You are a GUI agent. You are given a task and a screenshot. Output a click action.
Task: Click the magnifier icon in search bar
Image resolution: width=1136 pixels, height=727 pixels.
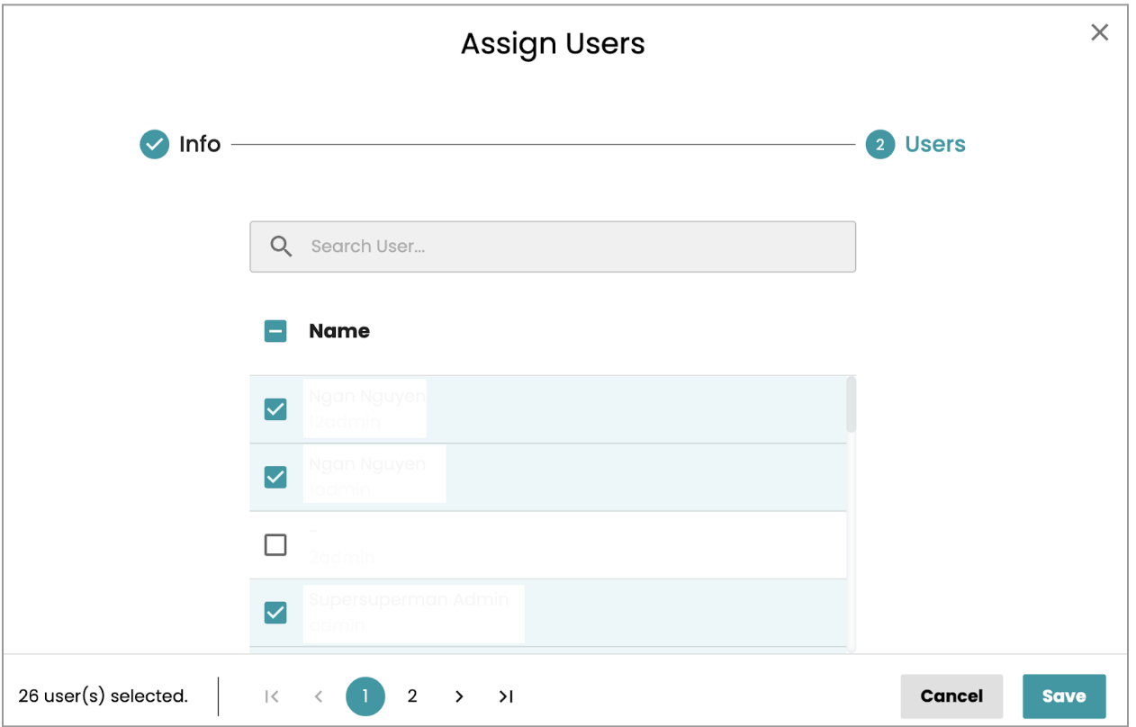click(x=281, y=247)
